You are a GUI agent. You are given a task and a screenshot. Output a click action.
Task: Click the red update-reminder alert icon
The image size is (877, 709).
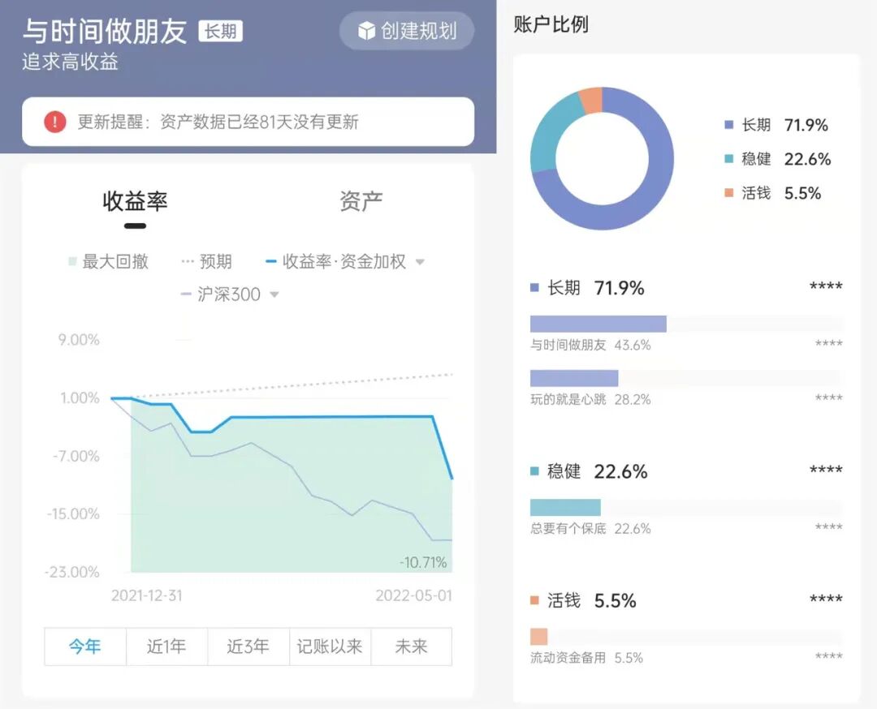[55, 122]
